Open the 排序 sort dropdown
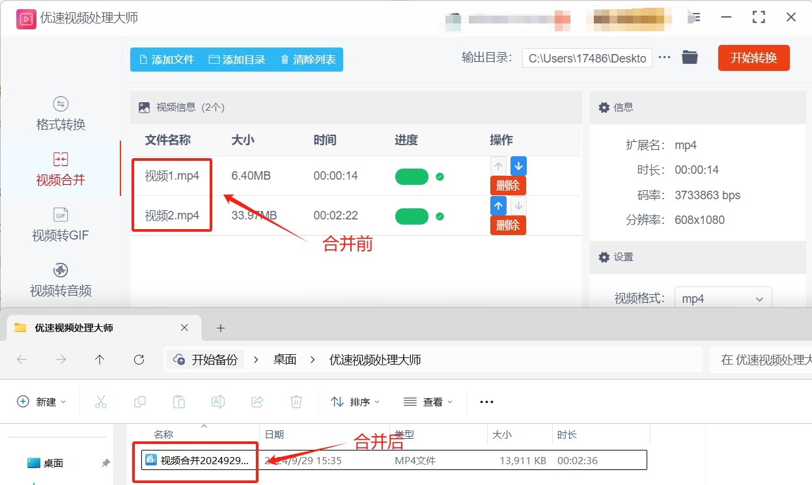Viewport: 812px width, 485px height. (x=355, y=402)
